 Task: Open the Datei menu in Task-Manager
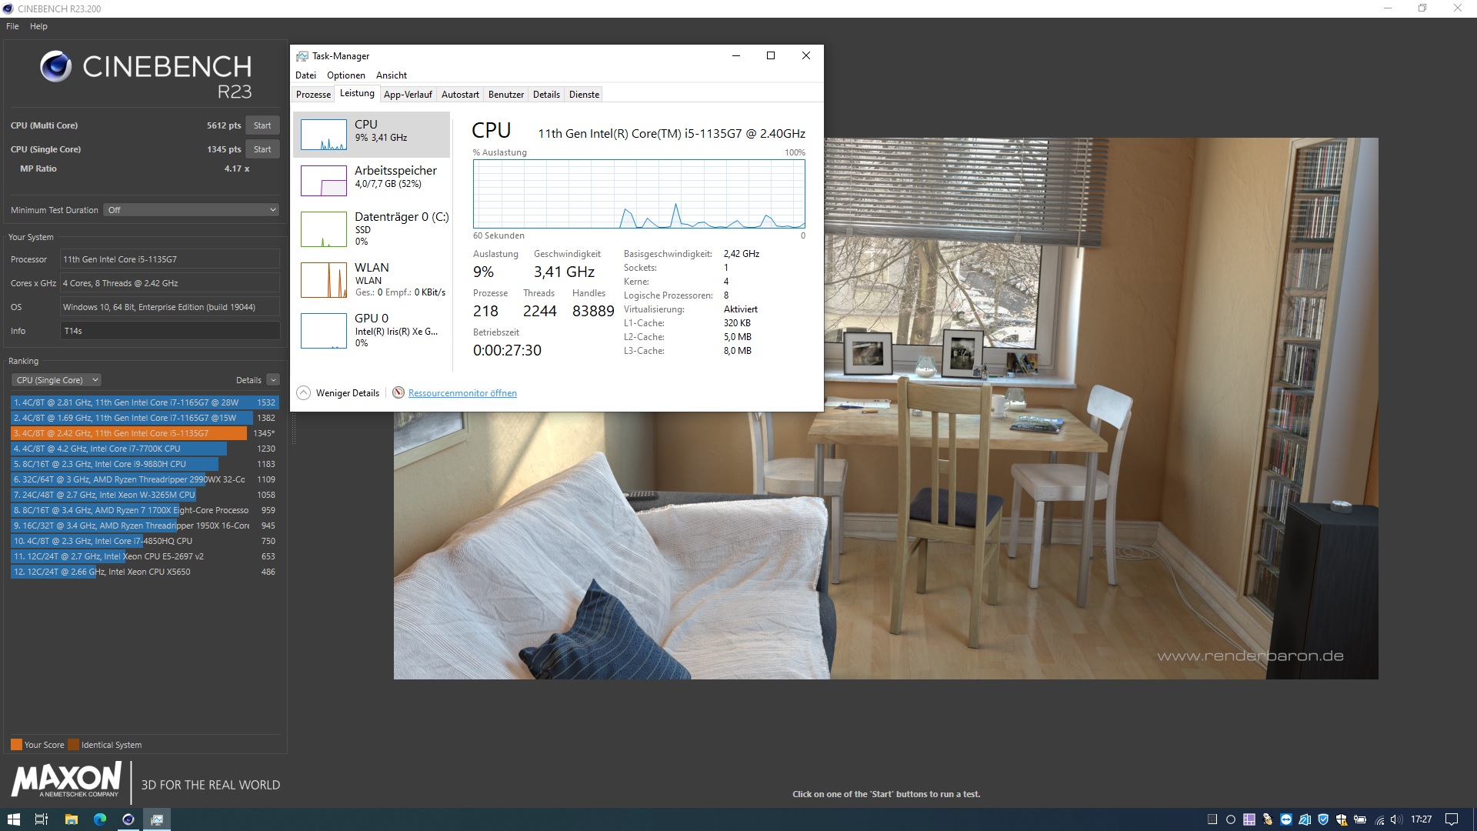[x=305, y=75]
